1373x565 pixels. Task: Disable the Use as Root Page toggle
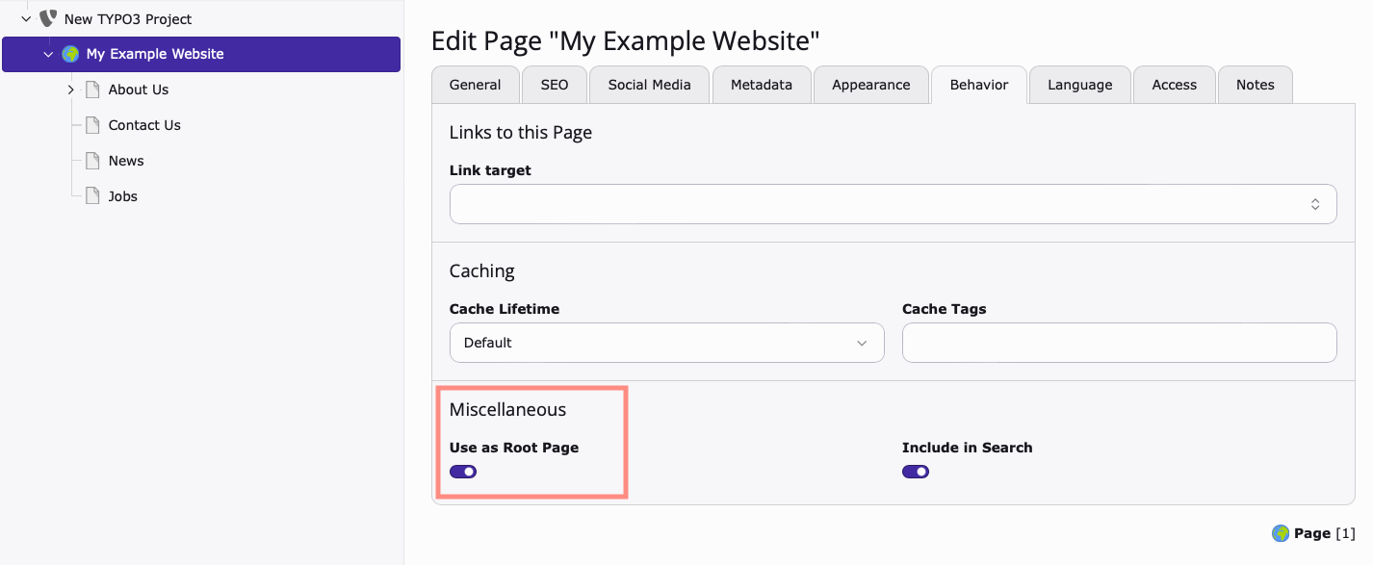click(463, 471)
